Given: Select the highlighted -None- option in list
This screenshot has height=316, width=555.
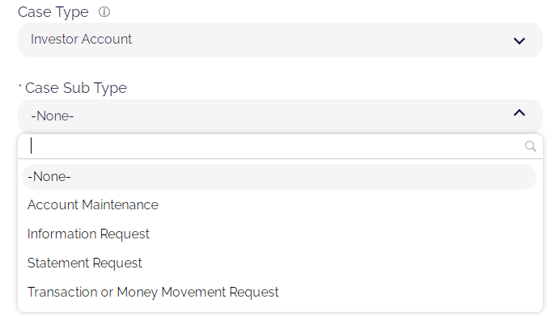Looking at the screenshot, I should pyautogui.click(x=279, y=177).
